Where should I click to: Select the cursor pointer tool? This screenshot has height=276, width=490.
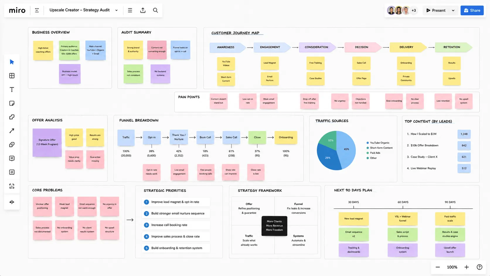click(12, 62)
